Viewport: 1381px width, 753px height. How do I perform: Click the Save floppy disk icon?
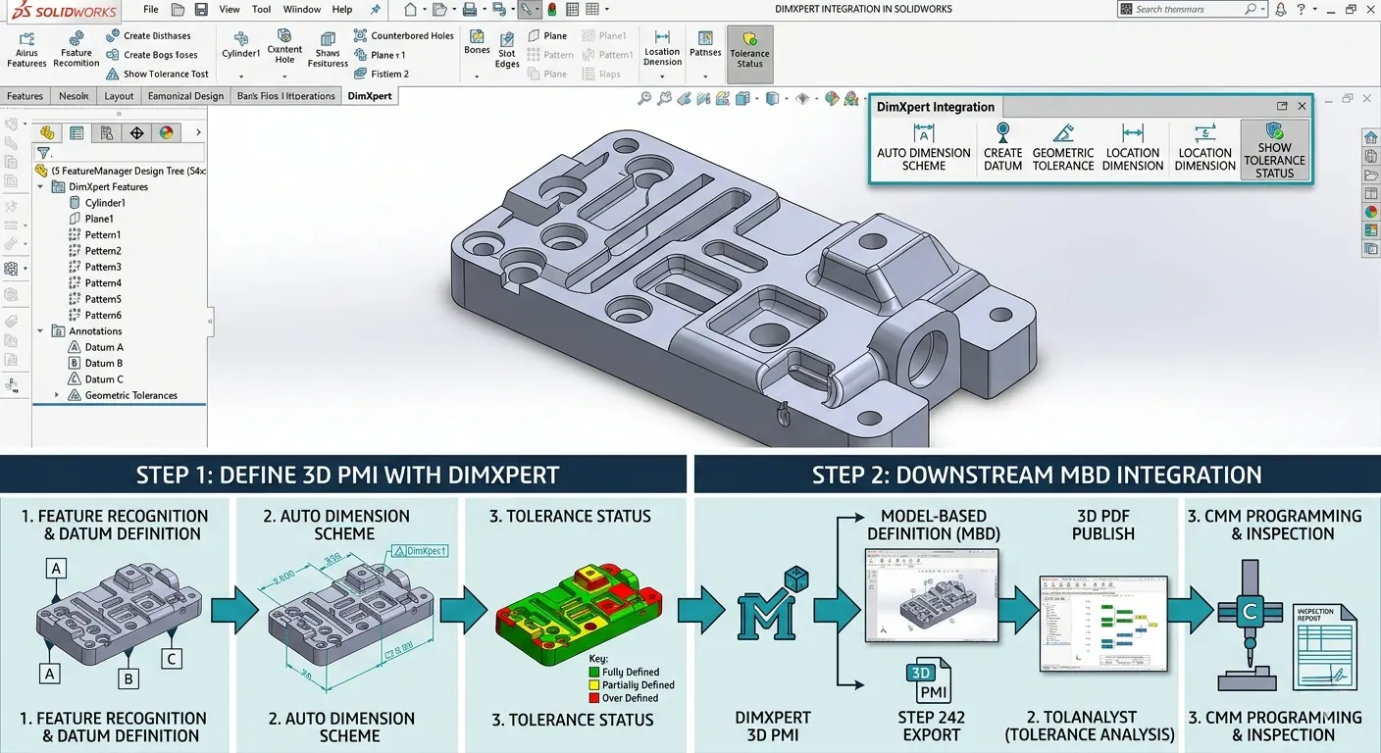tap(201, 10)
